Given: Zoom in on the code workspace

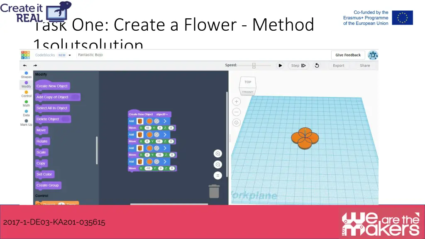Looking at the screenshot, I should click(217, 154).
